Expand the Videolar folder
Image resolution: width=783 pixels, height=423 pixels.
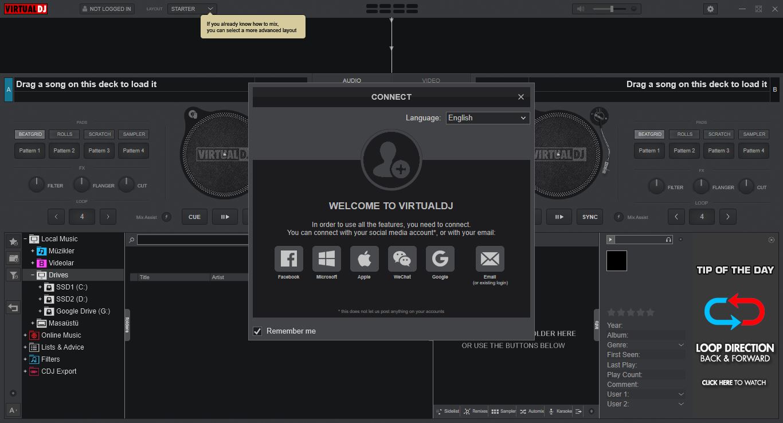point(33,263)
